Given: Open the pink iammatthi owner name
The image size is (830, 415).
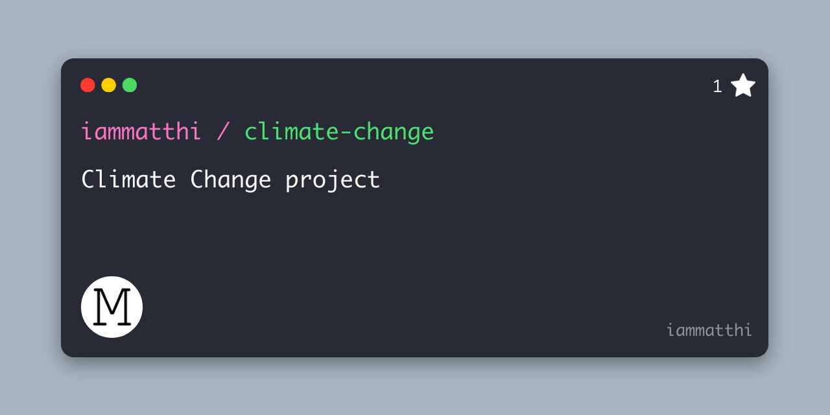Looking at the screenshot, I should pos(141,132).
